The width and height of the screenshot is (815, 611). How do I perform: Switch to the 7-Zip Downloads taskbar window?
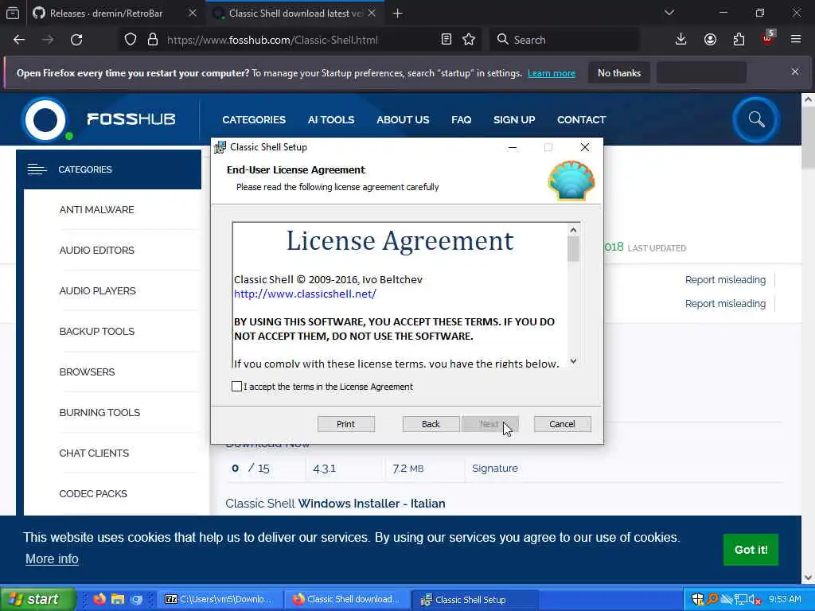[220, 599]
